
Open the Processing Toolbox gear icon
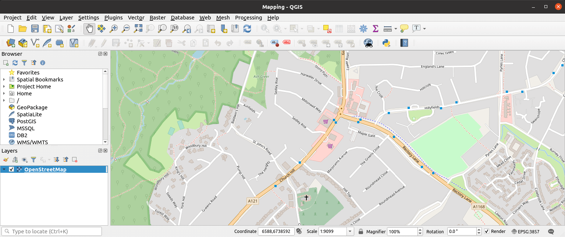click(x=363, y=29)
